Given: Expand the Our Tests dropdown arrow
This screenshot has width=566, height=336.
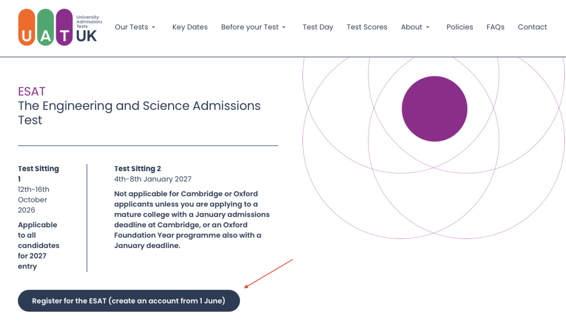Looking at the screenshot, I should click(x=154, y=27).
